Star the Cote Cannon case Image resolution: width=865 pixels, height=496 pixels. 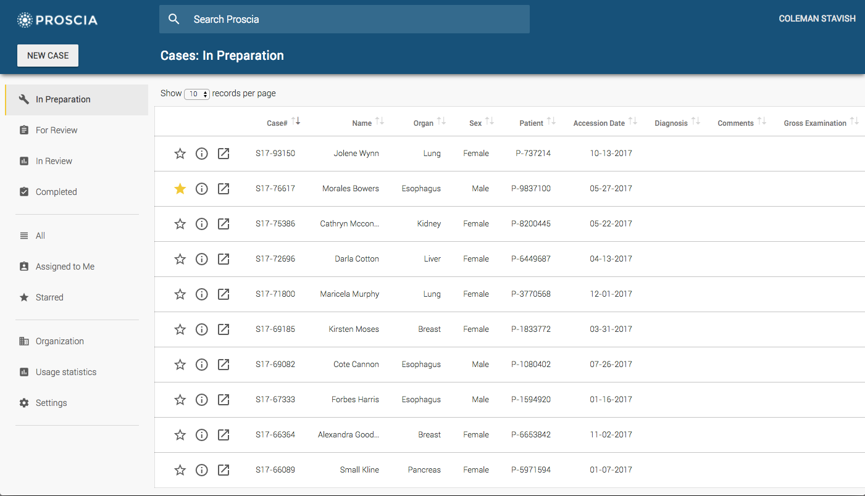180,365
